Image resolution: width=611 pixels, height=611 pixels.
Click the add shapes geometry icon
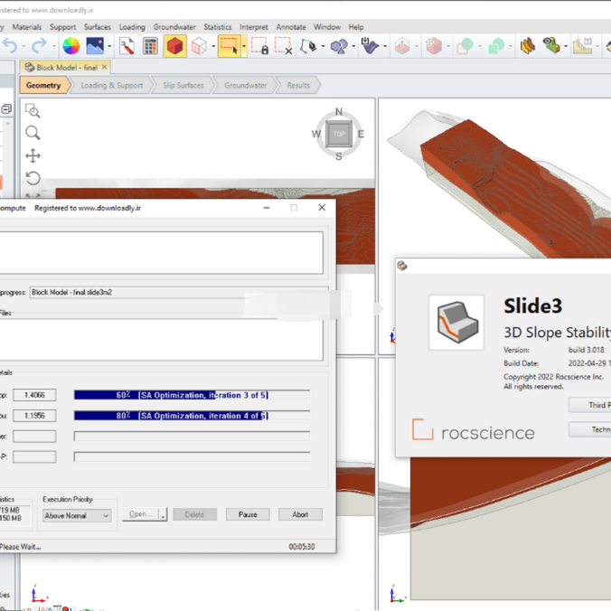[x=339, y=46]
